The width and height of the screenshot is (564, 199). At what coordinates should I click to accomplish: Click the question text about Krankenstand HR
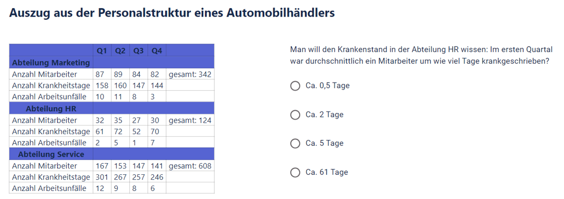click(421, 55)
